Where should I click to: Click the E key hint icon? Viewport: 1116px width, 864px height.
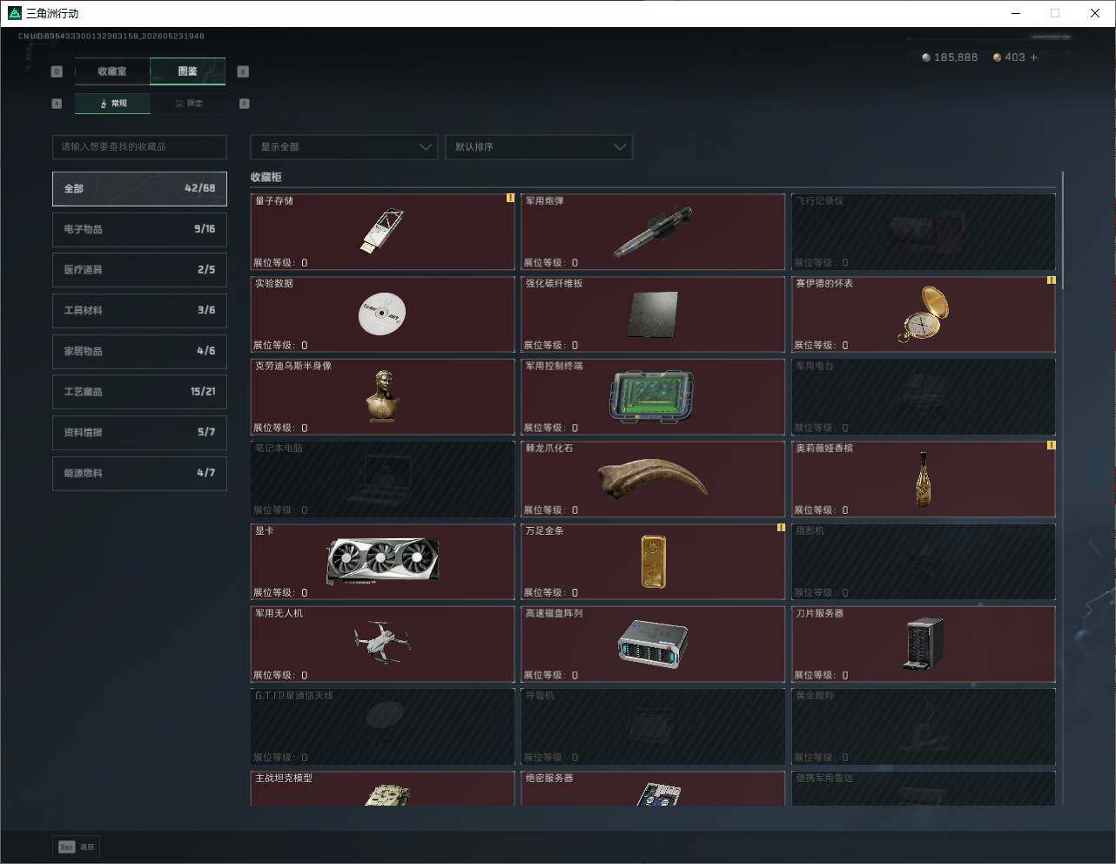(243, 71)
